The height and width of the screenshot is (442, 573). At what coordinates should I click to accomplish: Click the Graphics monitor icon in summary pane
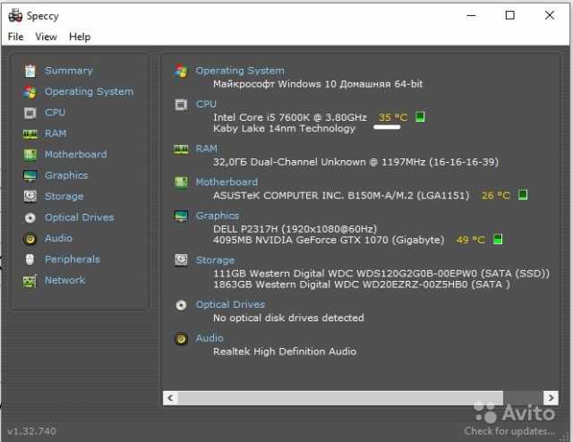click(x=181, y=216)
